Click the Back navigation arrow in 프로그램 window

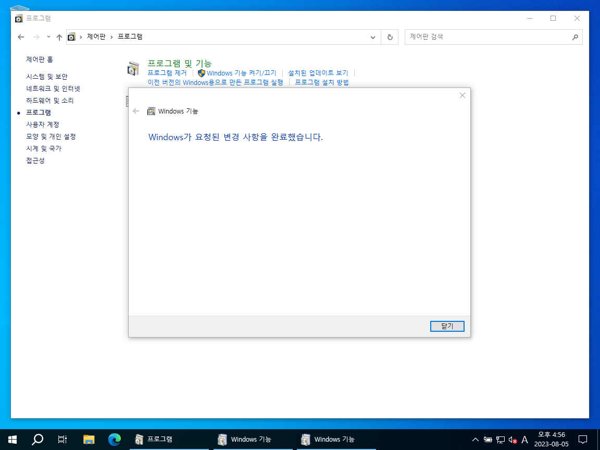21,37
